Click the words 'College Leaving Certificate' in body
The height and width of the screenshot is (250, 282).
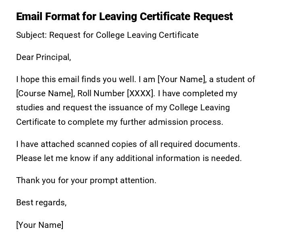pos(199,107)
